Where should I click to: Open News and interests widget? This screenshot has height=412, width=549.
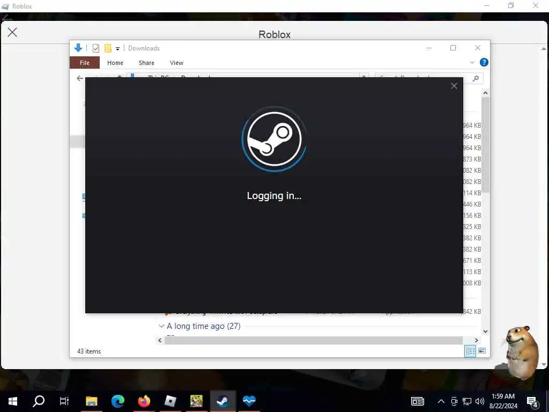click(417, 401)
